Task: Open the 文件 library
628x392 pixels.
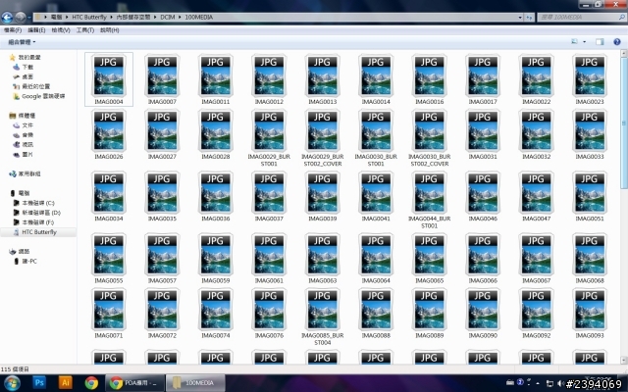Action: tap(24, 125)
